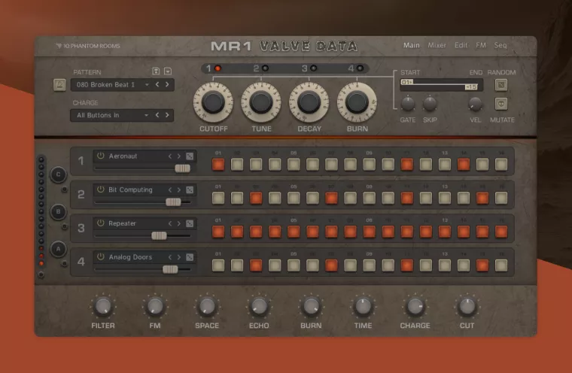Click the FM macro knob

click(155, 306)
